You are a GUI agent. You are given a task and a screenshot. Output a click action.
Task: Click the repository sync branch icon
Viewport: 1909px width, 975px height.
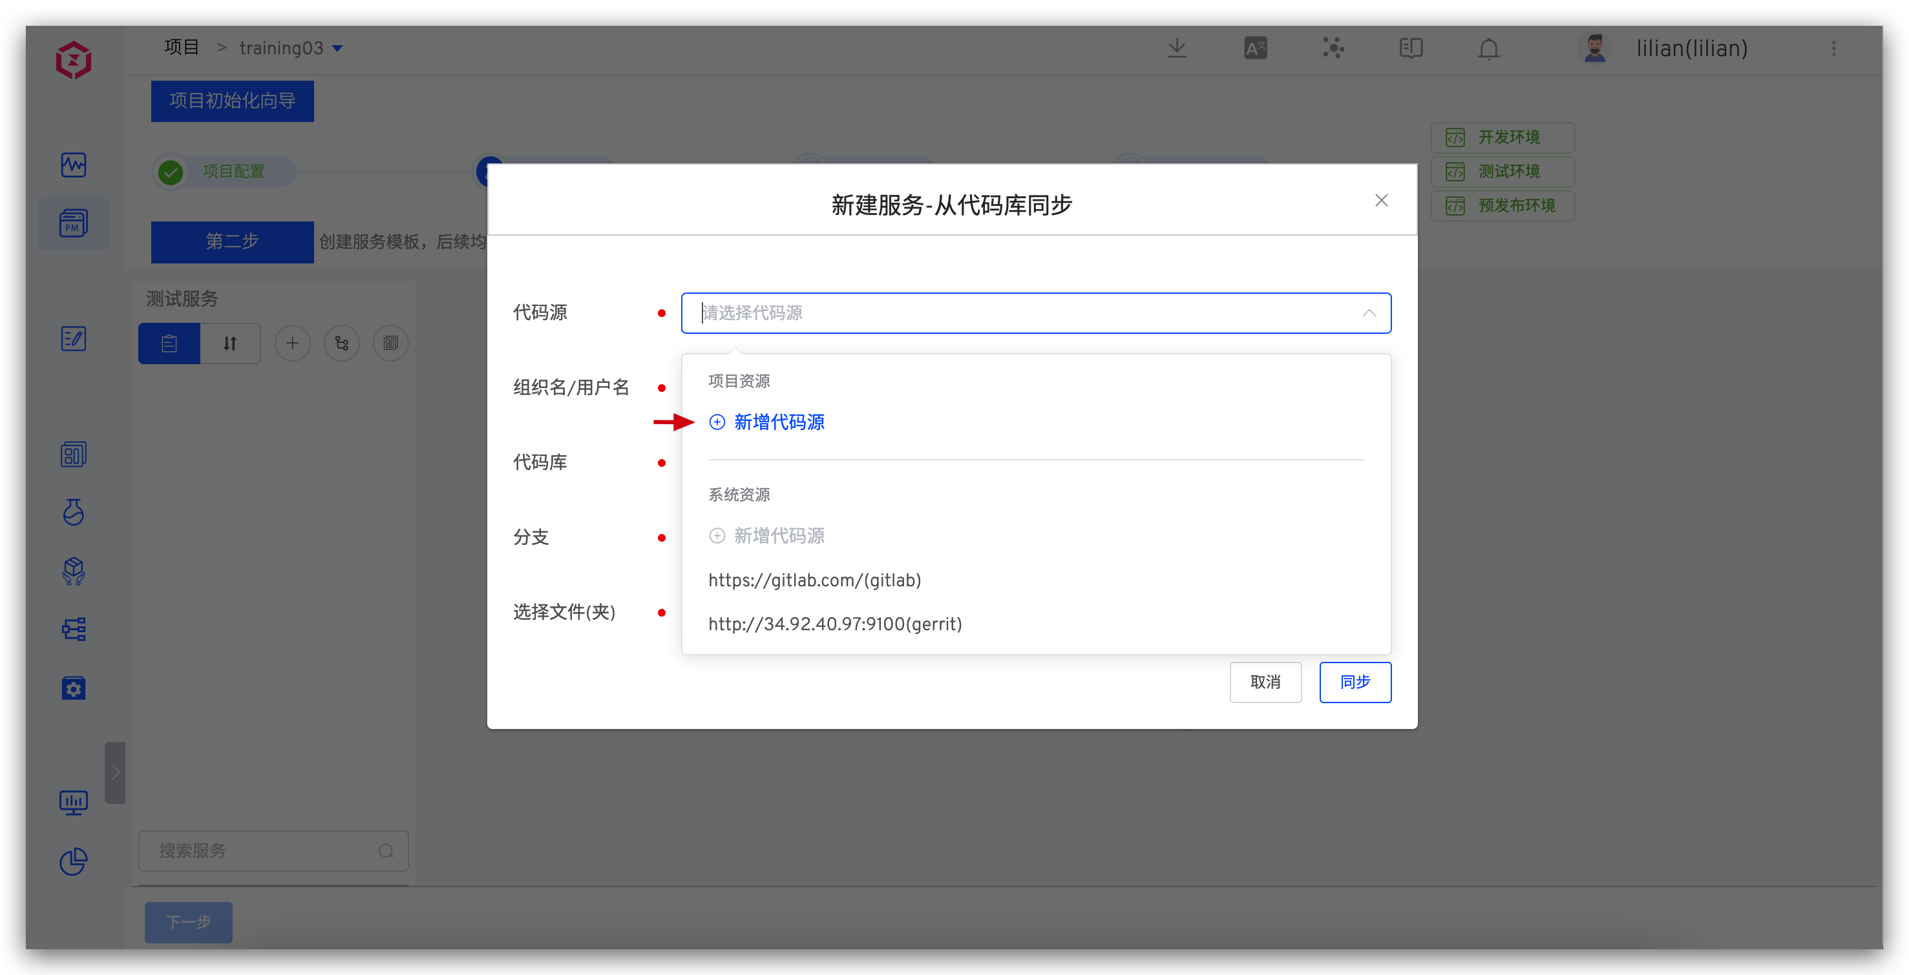coord(342,344)
